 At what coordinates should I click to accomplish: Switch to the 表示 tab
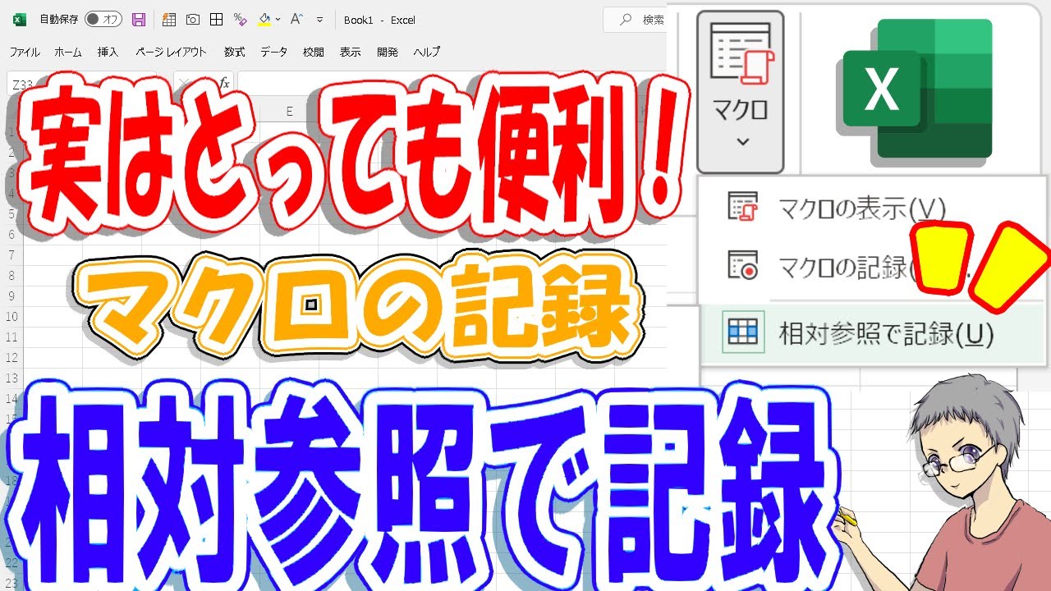[x=351, y=52]
